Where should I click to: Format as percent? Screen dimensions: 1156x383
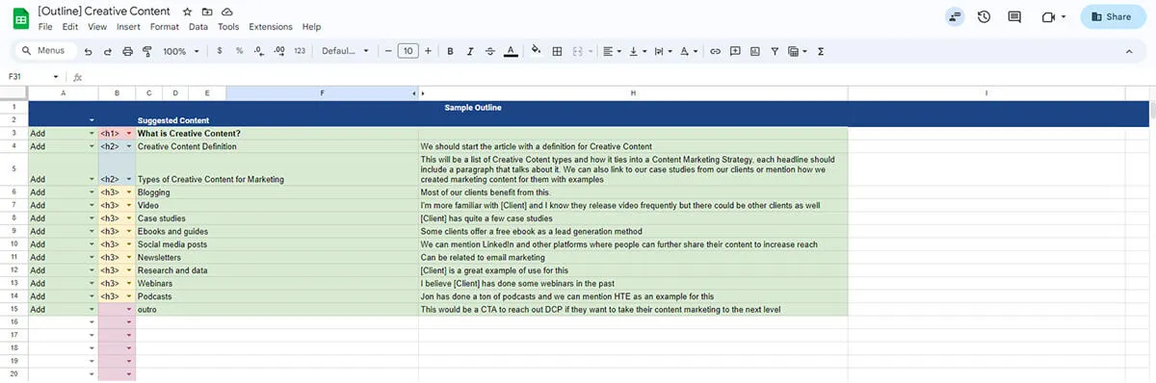click(x=239, y=51)
